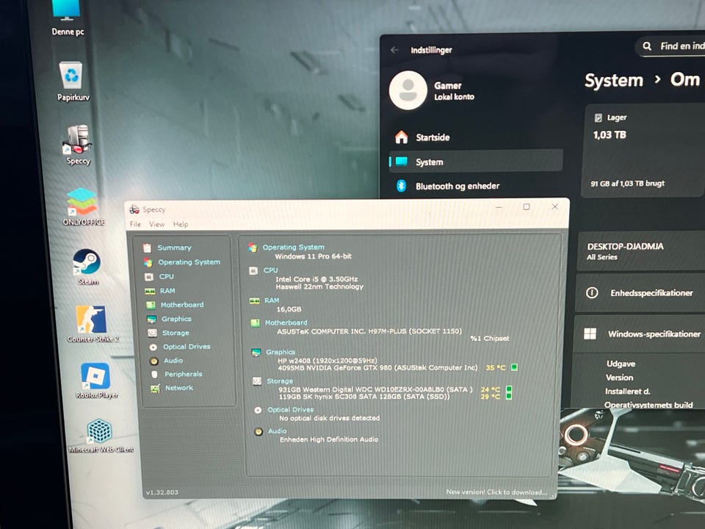Screen dimensions: 705x529
Task: Open the Minecraft Web Client shortcut
Action: point(101,436)
